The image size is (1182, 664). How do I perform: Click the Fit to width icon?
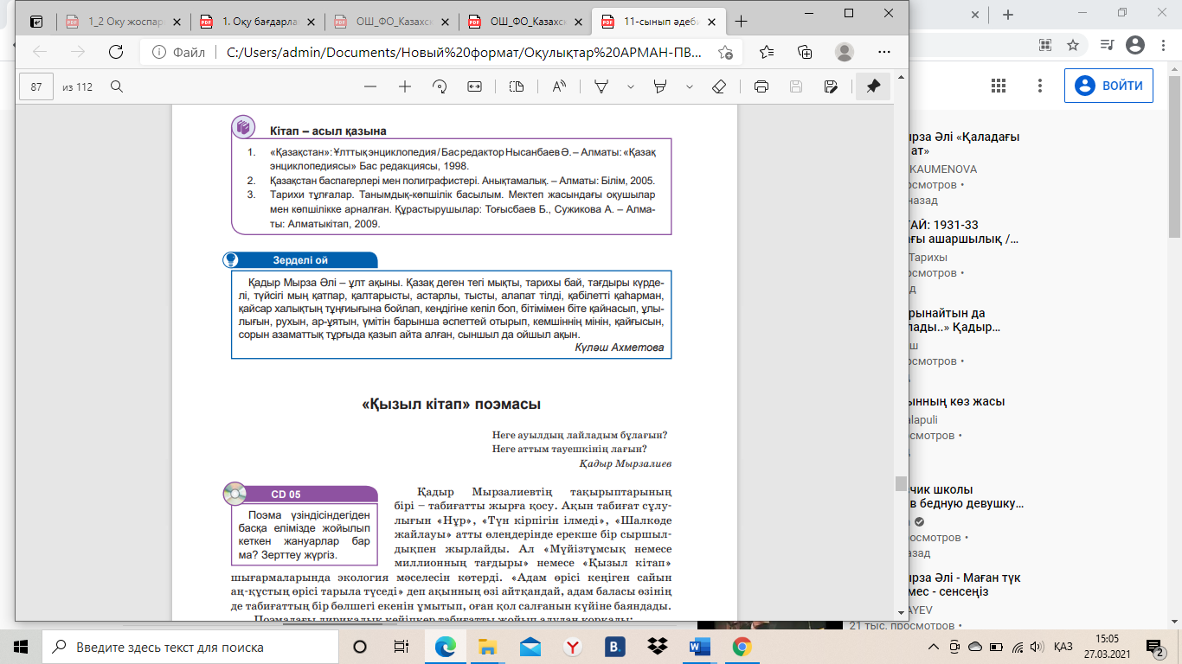(x=474, y=86)
